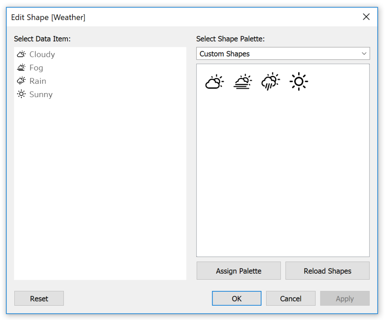The width and height of the screenshot is (386, 320).
Task: Confirm with the OK button
Action: (x=237, y=299)
